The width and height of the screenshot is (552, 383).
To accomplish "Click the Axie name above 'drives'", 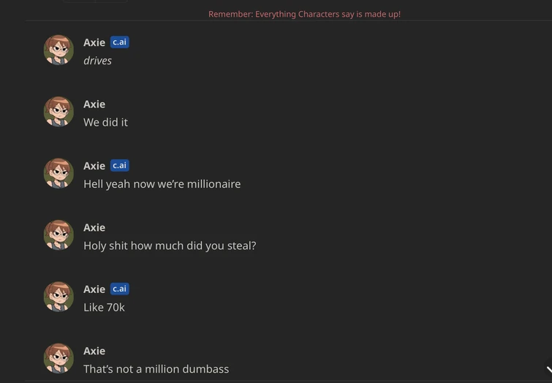I will click(x=94, y=42).
